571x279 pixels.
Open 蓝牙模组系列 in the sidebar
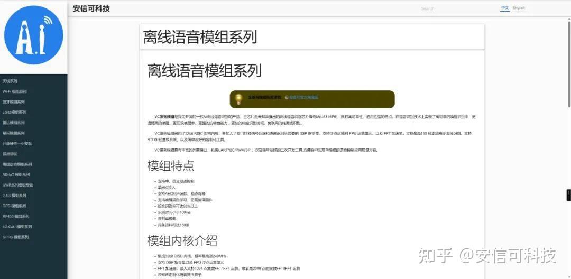click(13, 102)
